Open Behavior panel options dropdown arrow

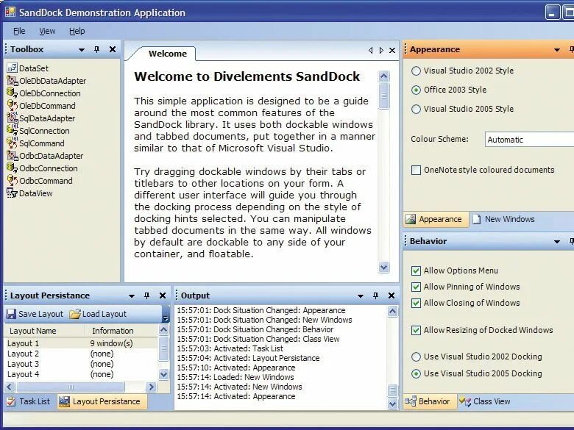click(x=557, y=241)
